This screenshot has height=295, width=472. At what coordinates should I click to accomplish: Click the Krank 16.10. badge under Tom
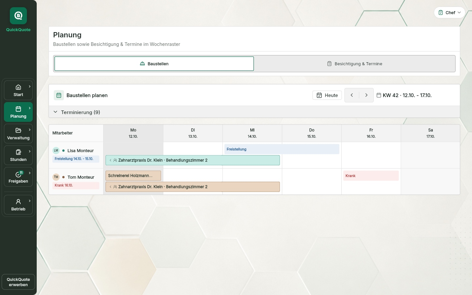pyautogui.click(x=76, y=186)
